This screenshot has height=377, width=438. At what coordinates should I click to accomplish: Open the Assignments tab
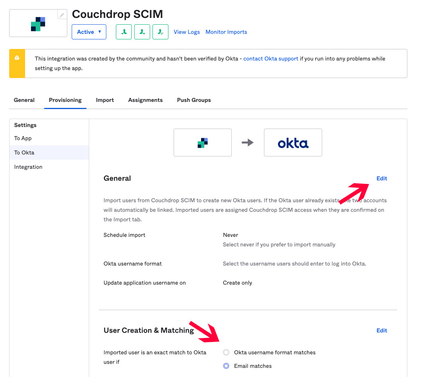145,100
